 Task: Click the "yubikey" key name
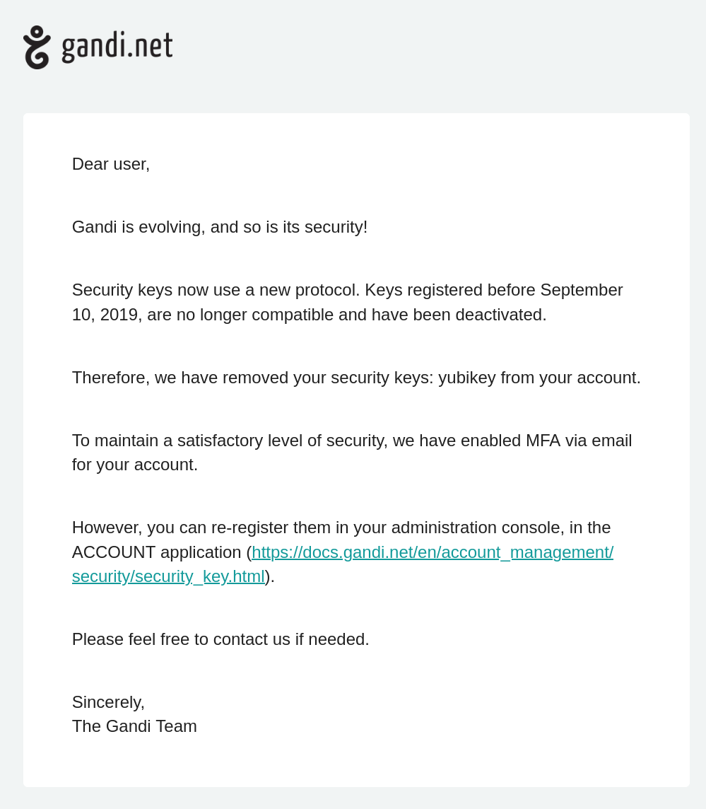point(466,378)
